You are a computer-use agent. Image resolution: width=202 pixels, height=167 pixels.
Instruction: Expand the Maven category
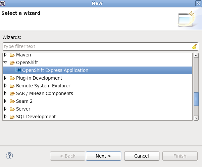pyautogui.click(x=5, y=55)
